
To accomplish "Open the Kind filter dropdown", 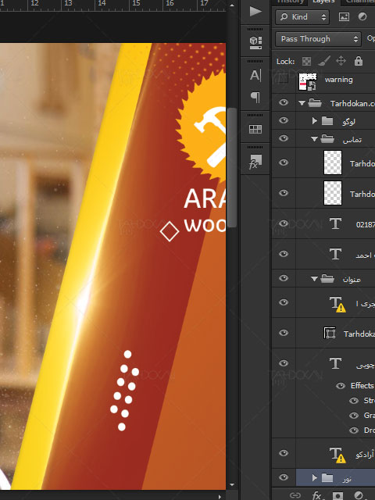I will (x=302, y=17).
